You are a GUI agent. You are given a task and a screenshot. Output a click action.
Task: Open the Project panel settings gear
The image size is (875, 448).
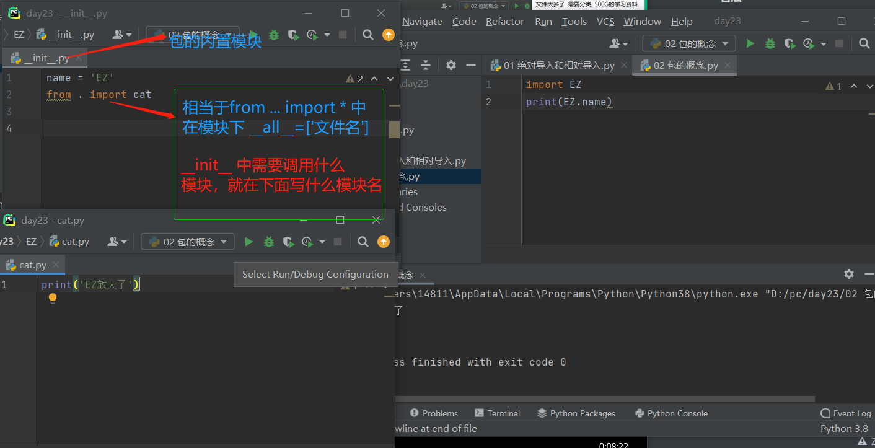451,65
